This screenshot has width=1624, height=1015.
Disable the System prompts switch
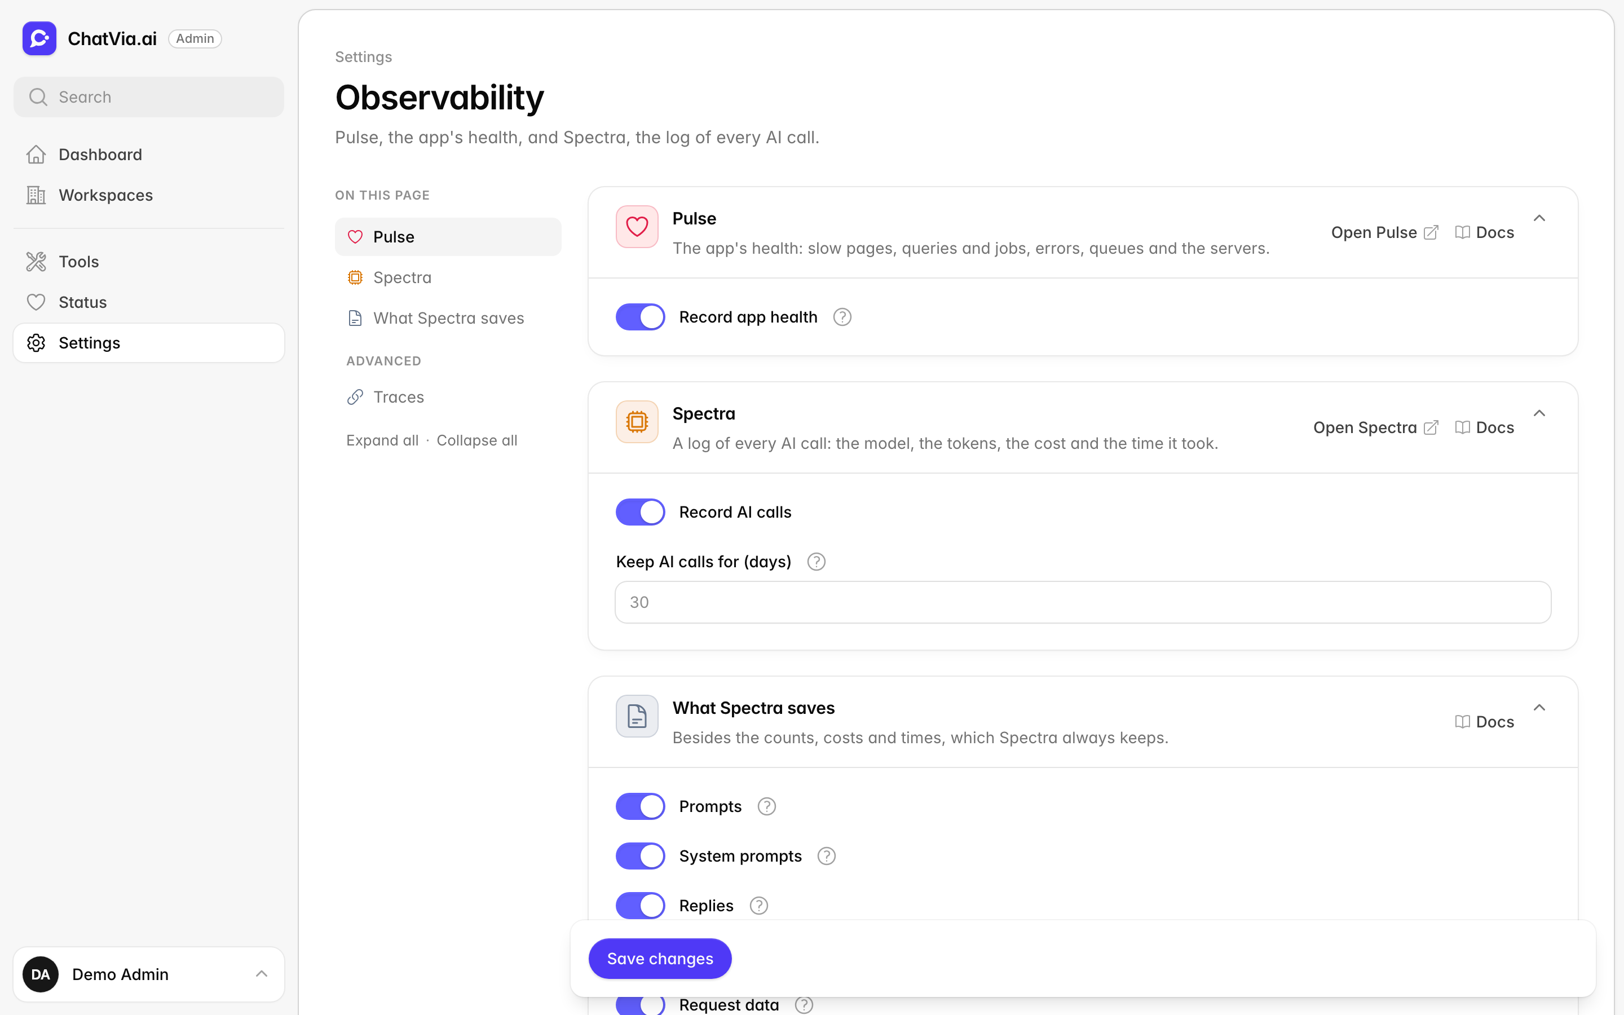coord(640,856)
